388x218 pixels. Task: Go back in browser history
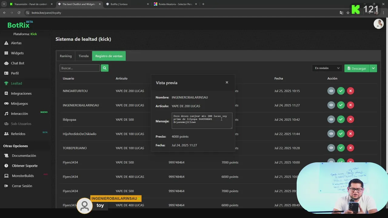[x=4, y=13]
